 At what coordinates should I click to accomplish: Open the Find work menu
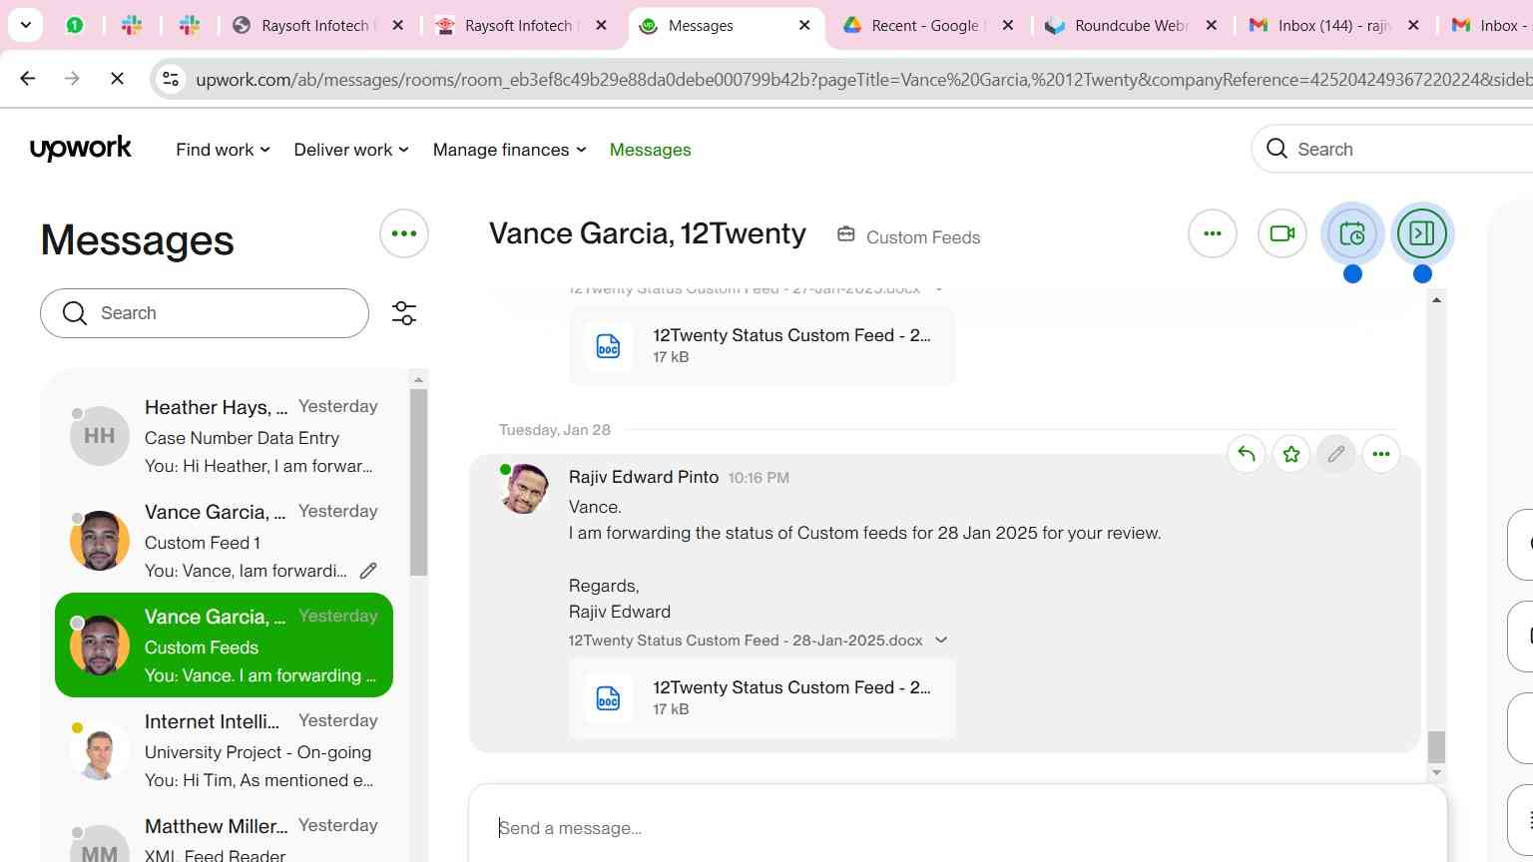point(223,150)
